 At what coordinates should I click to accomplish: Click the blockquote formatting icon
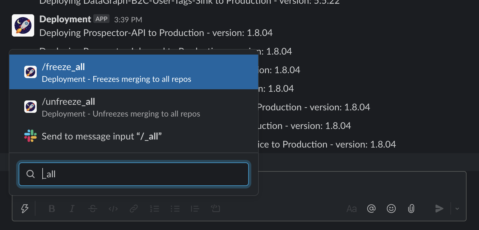tap(195, 209)
